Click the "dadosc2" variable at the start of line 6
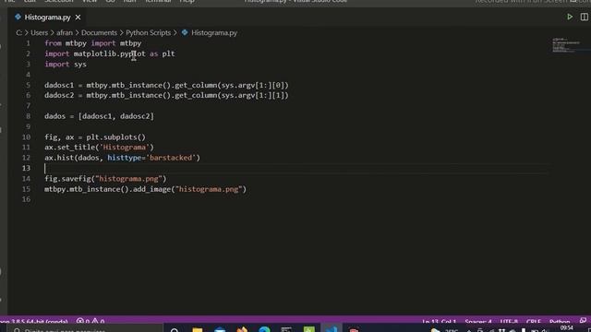 (x=59, y=95)
